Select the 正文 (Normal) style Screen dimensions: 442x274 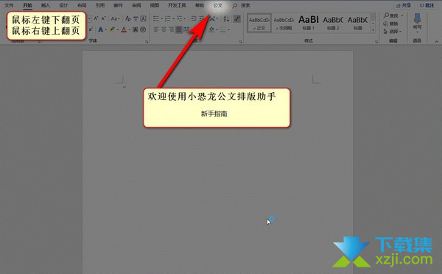[259, 23]
